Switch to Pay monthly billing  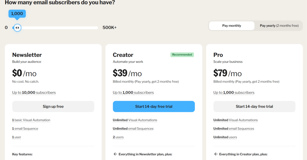[231, 26]
